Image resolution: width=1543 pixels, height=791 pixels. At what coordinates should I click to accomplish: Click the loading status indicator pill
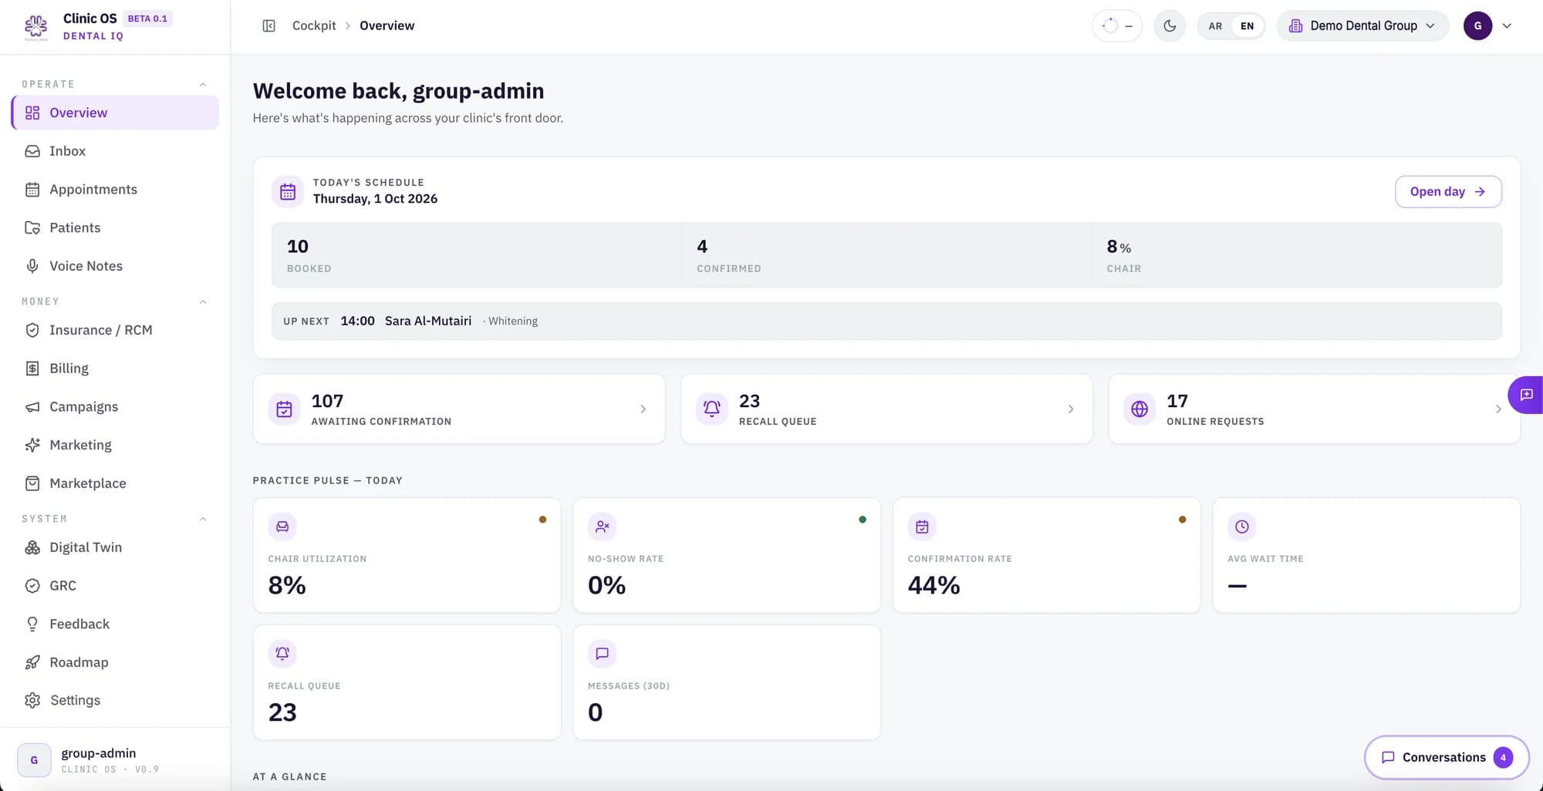tap(1117, 26)
